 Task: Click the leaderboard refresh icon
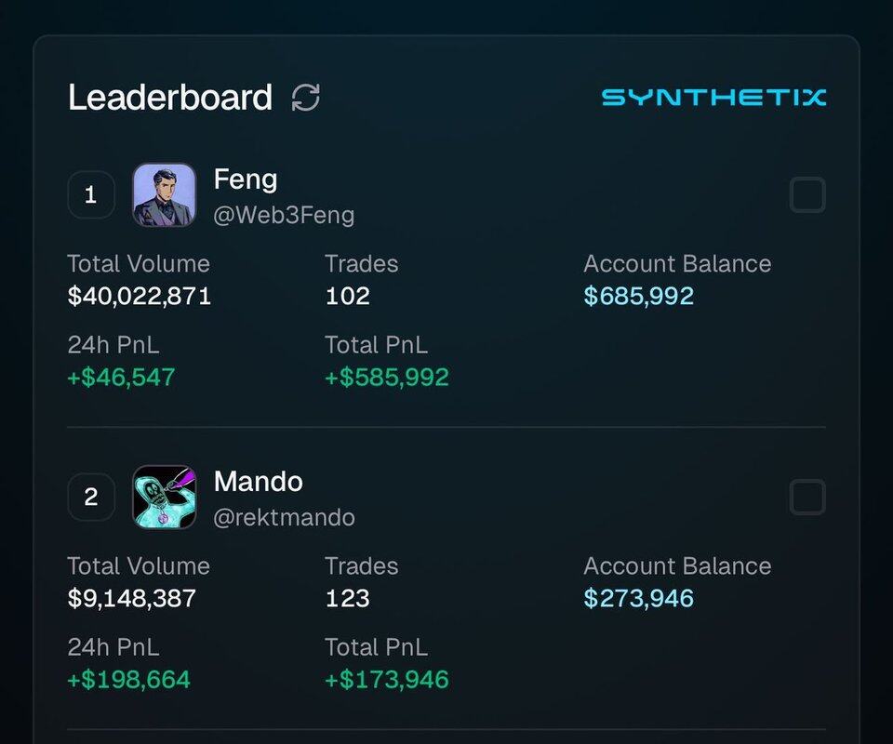(306, 97)
